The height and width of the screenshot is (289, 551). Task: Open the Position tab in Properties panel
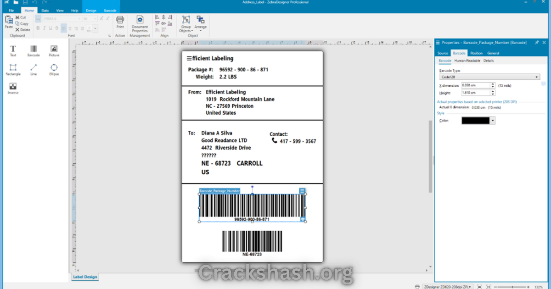[476, 53]
